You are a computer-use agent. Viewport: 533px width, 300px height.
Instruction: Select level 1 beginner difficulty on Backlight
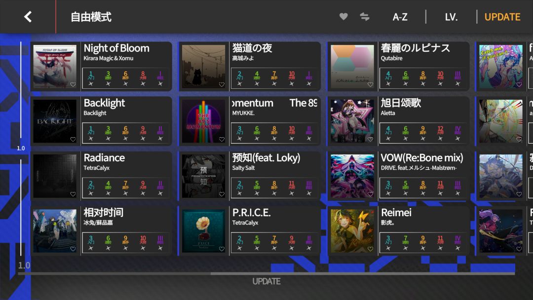(x=91, y=133)
